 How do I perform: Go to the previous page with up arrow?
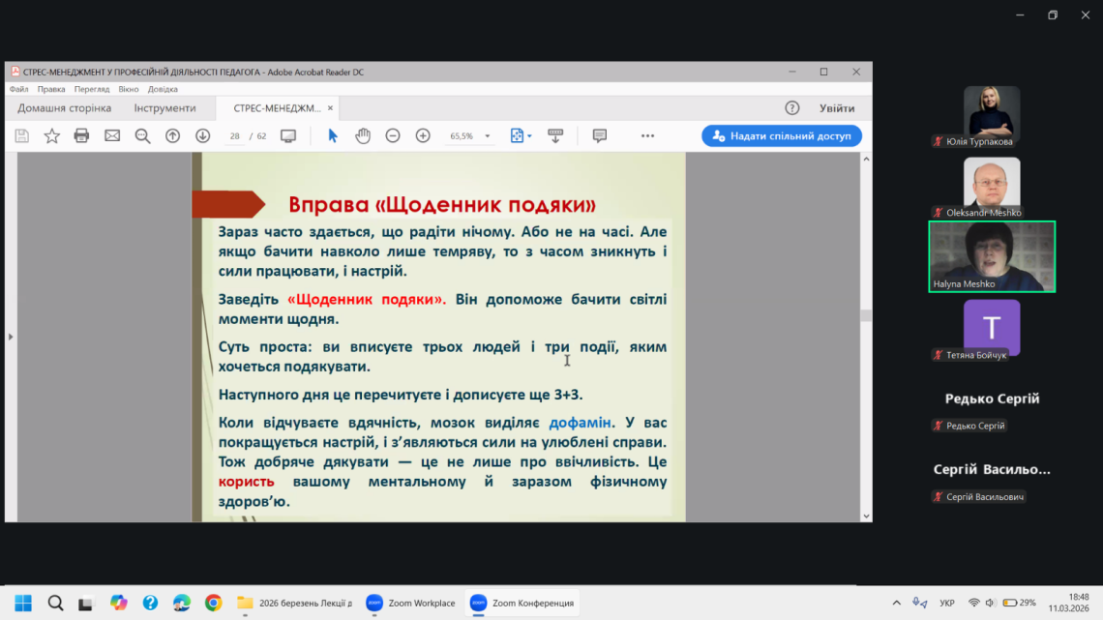pyautogui.click(x=172, y=136)
